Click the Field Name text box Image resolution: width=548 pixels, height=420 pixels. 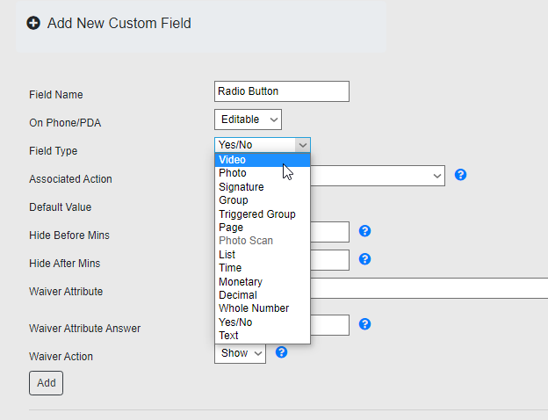click(x=281, y=91)
